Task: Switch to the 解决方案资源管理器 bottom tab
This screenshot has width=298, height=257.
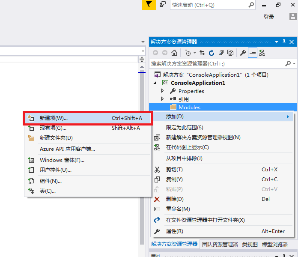Action: pos(174,244)
